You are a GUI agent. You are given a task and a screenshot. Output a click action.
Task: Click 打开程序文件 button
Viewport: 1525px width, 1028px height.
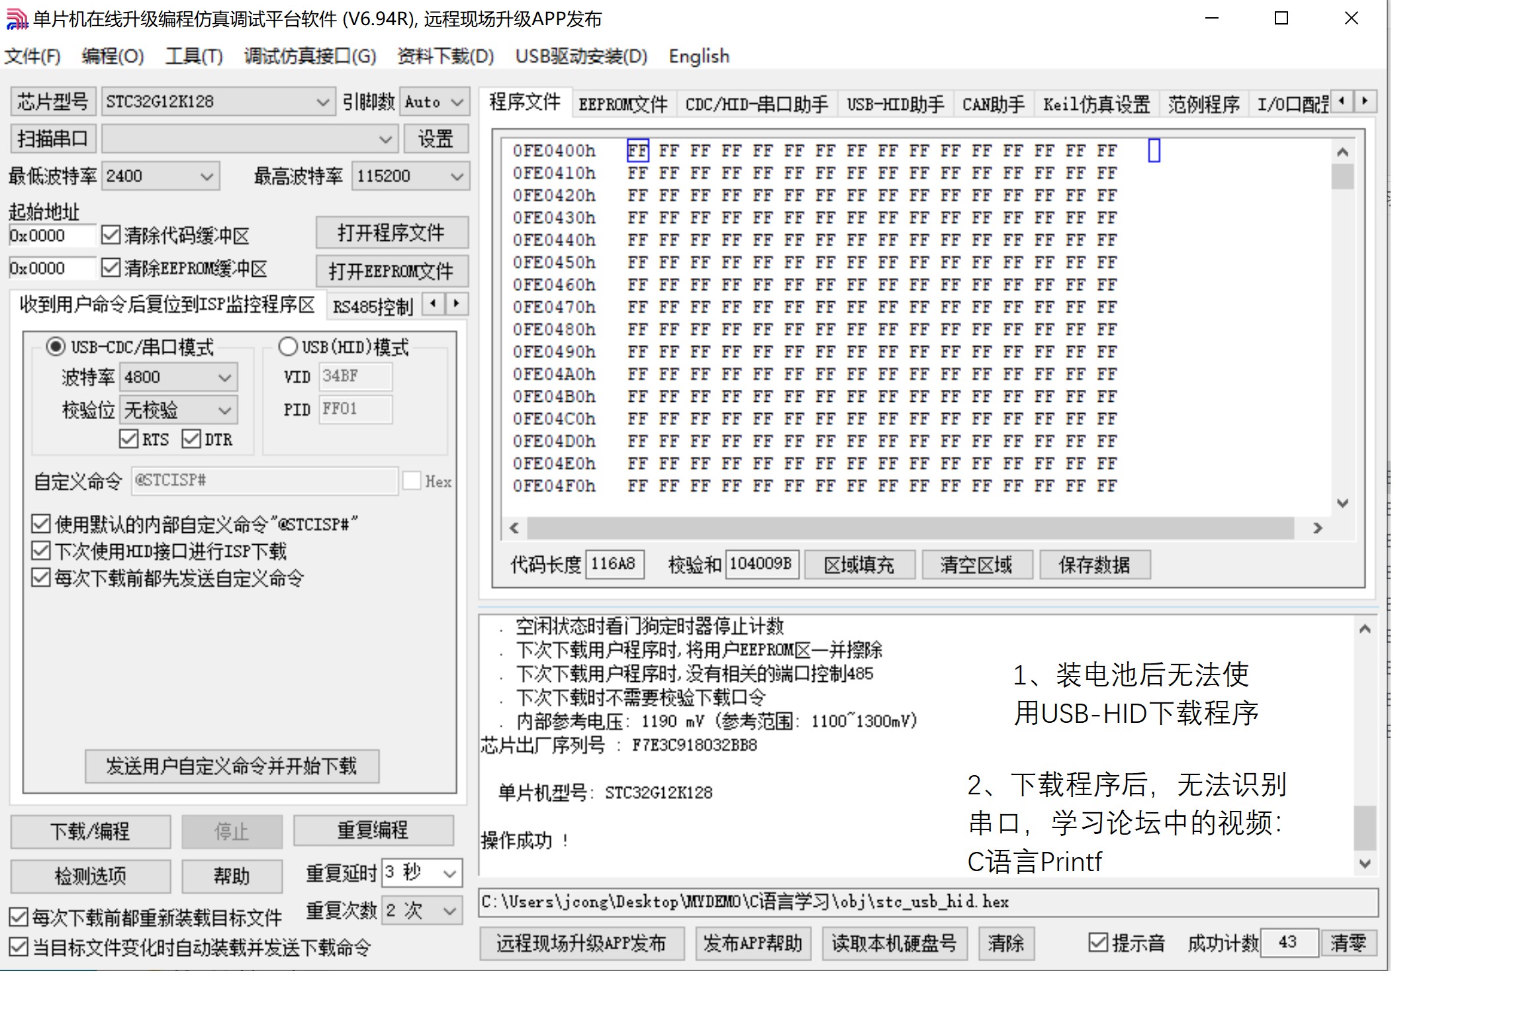point(392,232)
